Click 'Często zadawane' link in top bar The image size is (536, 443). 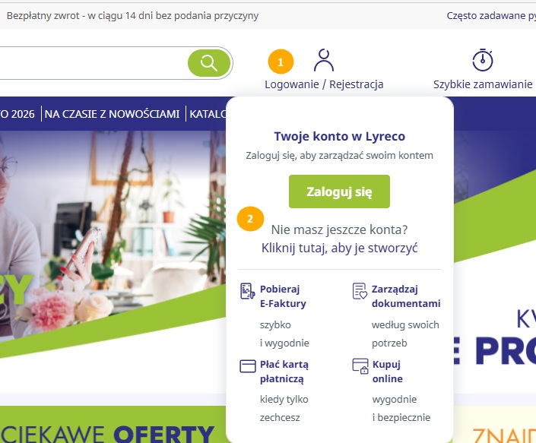point(491,16)
